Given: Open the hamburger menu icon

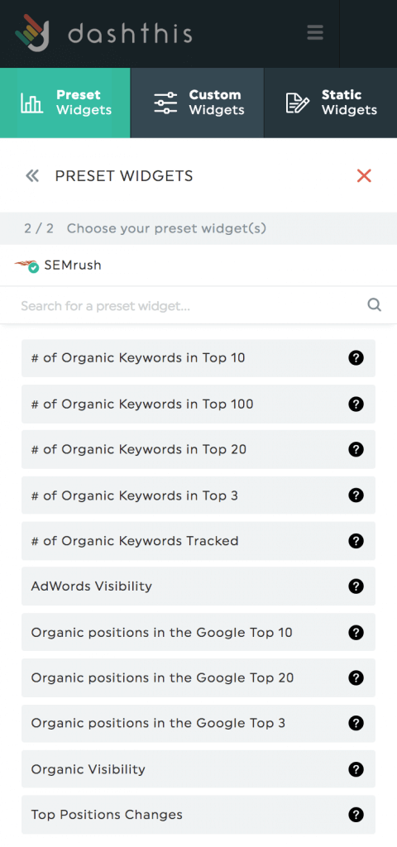Looking at the screenshot, I should tap(315, 32).
